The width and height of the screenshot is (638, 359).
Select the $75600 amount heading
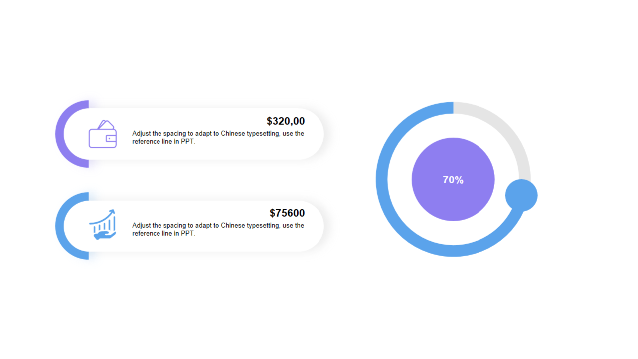(x=287, y=213)
